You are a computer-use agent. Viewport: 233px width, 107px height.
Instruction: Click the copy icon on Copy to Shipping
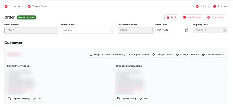point(9,99)
